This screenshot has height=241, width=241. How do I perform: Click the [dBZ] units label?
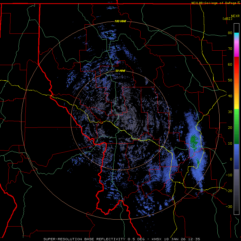[227, 18]
